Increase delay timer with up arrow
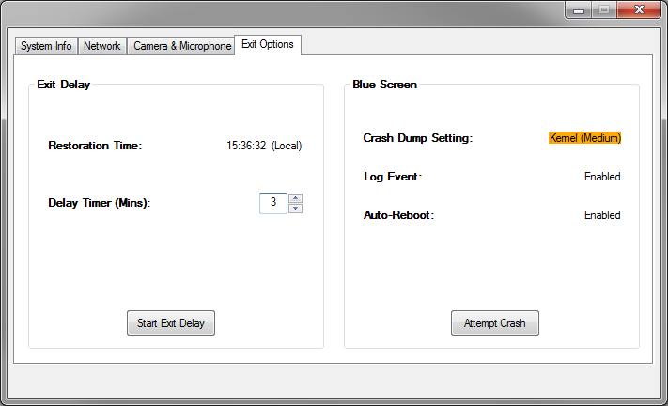Viewport: 668px width, 406px height. click(x=295, y=198)
